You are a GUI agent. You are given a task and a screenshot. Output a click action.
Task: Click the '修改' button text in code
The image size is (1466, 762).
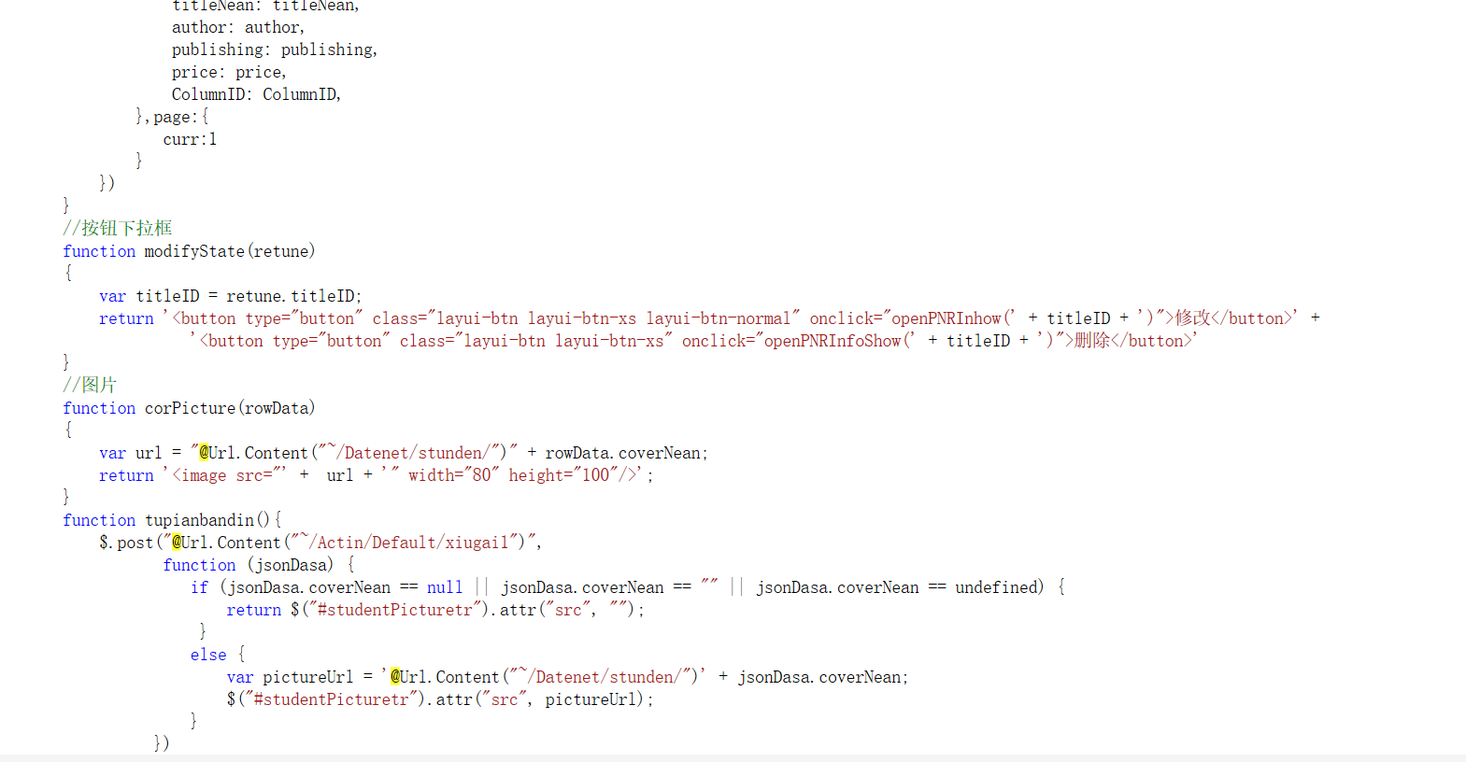[x=1192, y=318]
